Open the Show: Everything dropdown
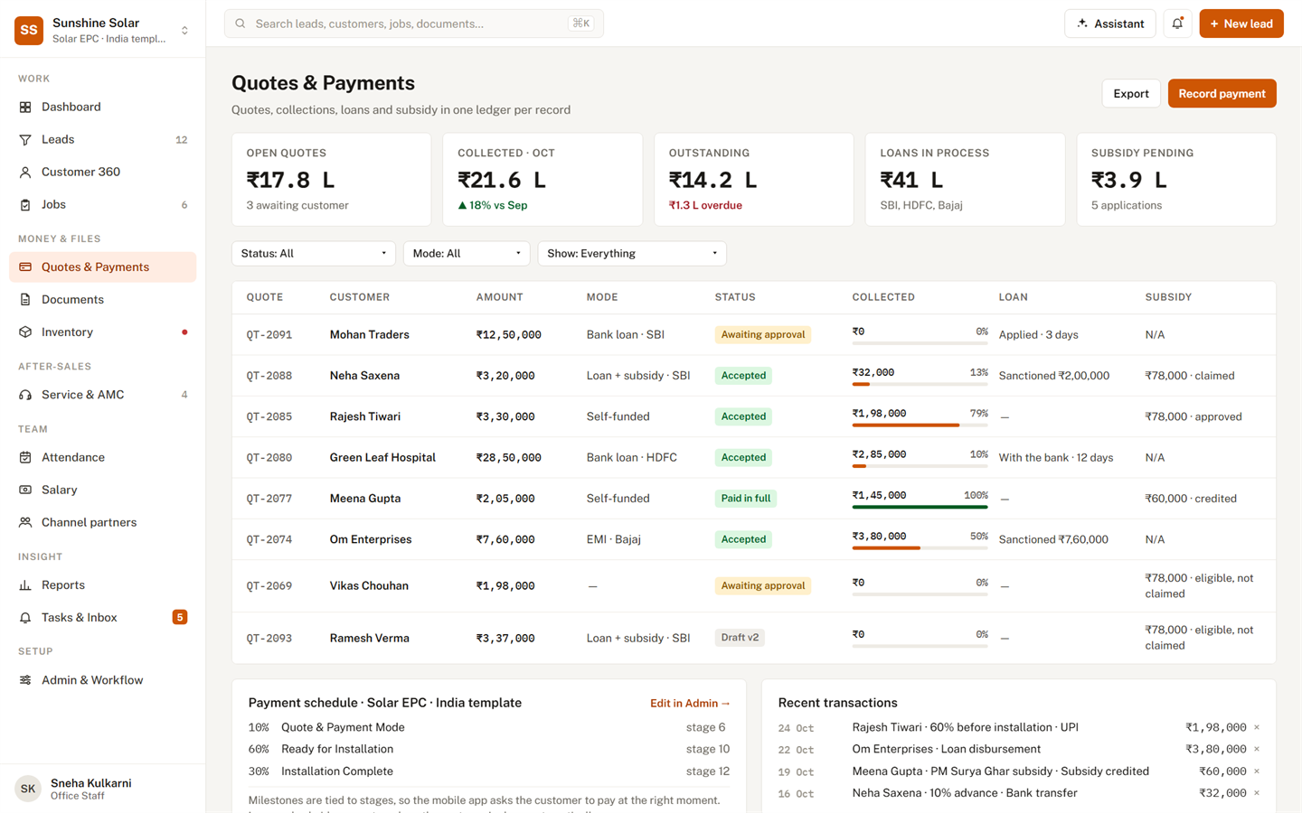 pos(632,254)
